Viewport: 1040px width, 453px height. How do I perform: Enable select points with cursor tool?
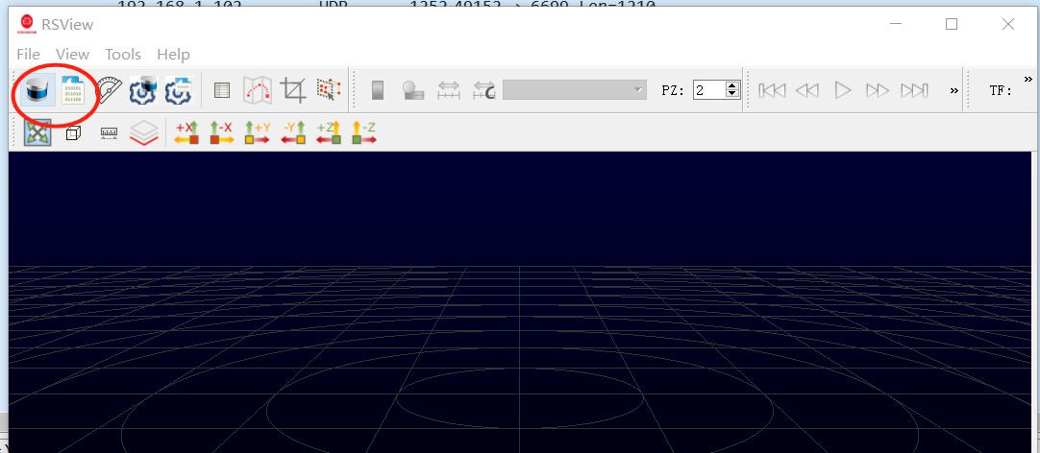point(329,90)
